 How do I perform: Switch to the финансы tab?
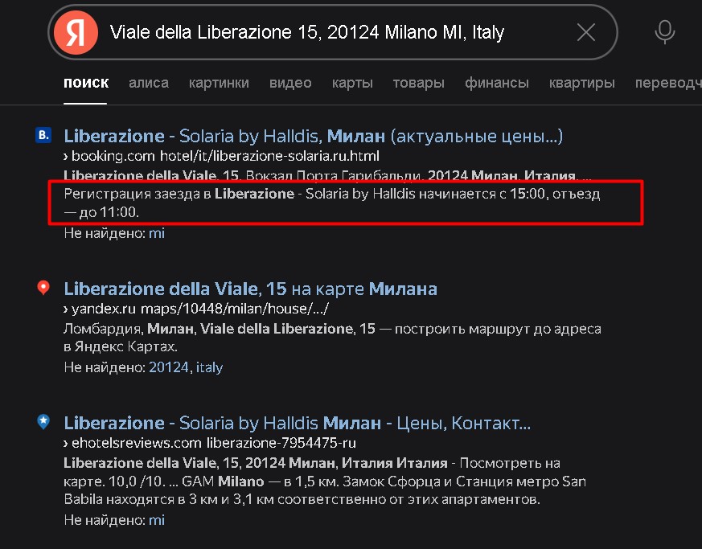click(497, 83)
